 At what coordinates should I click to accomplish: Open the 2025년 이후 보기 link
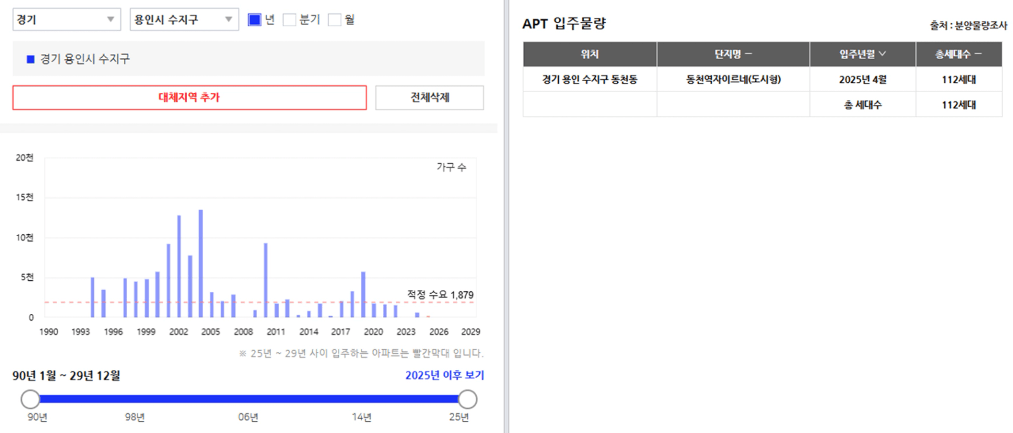click(x=444, y=375)
